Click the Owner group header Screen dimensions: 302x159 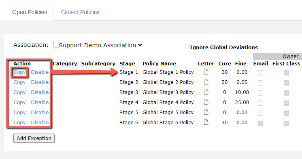tap(290, 56)
